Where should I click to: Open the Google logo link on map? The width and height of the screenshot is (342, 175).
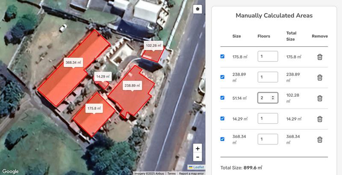tap(10, 172)
